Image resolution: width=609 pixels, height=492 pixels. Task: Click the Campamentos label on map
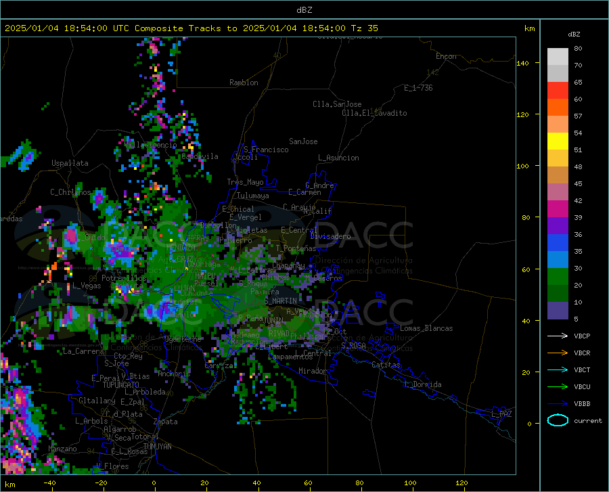290,357
